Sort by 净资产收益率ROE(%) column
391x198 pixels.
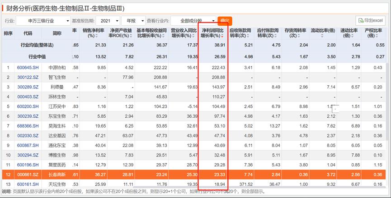tap(121, 33)
